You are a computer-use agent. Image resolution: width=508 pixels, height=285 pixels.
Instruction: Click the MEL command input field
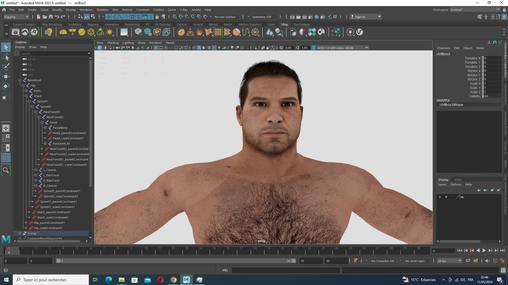pos(285,270)
